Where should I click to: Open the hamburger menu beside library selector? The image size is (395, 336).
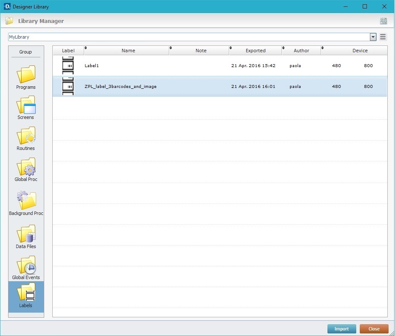point(383,37)
